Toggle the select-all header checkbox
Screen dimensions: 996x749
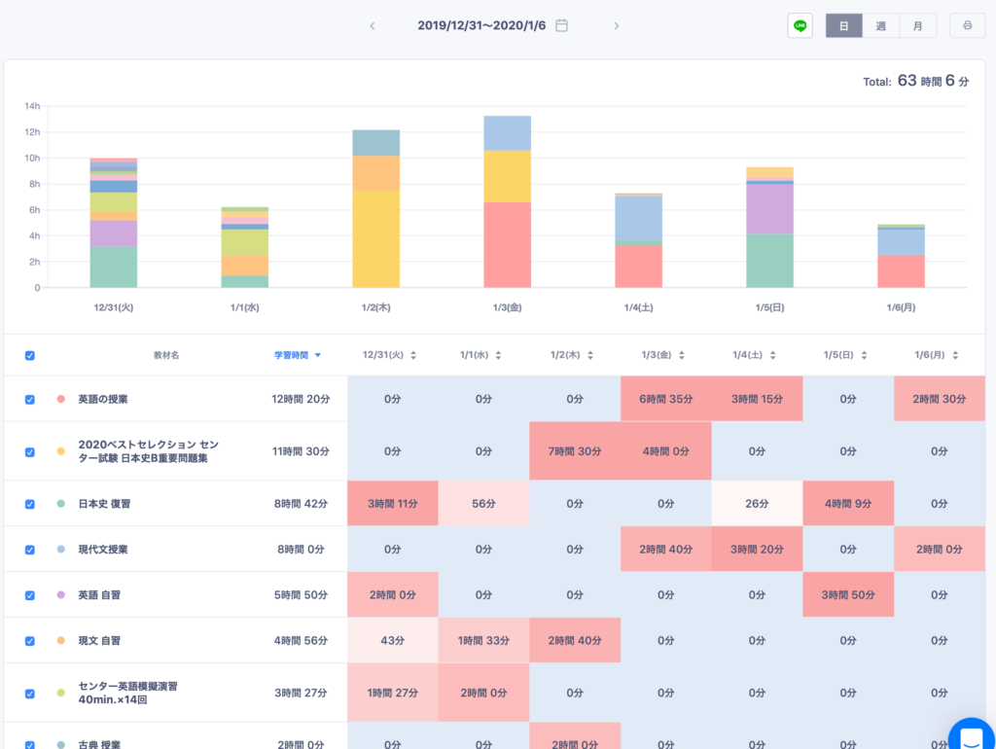(29, 356)
